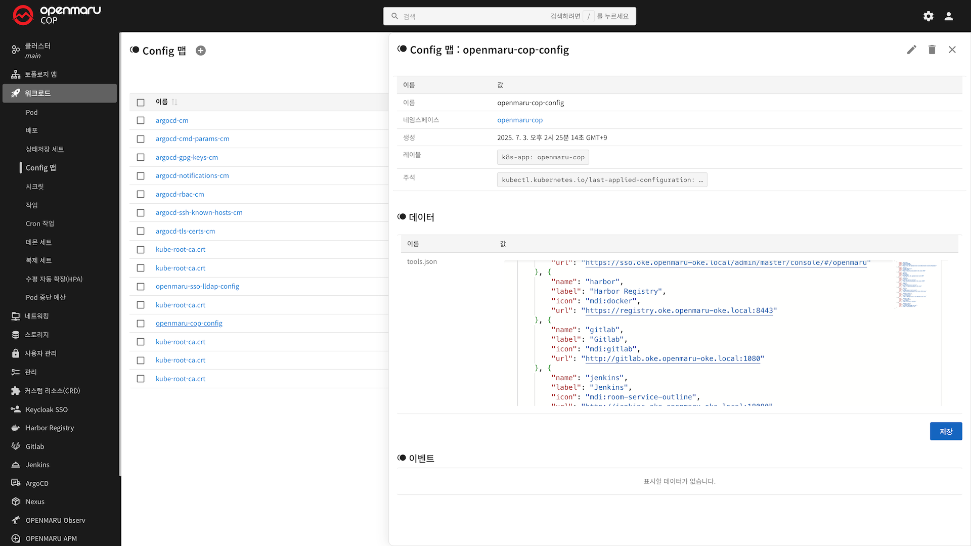Open the user account icon
The image size is (971, 546).
pos(948,16)
